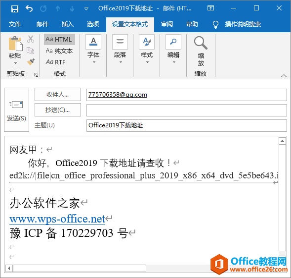Open the 字体 font group
Image resolution: width=291 pixels, height=278 pixels.
pyautogui.click(x=93, y=42)
